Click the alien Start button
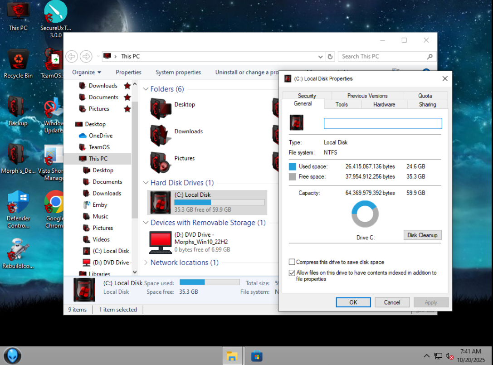Screen dimensions: 493x365 [x=13, y=355]
